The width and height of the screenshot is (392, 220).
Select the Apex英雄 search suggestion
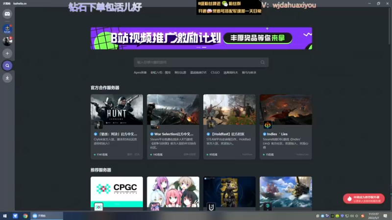tap(140, 72)
